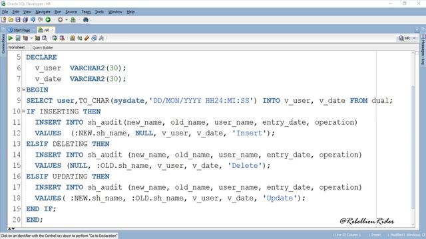Click the Open folder icon
Image resolution: width=426 pixels, height=239 pixels.
[11, 20]
